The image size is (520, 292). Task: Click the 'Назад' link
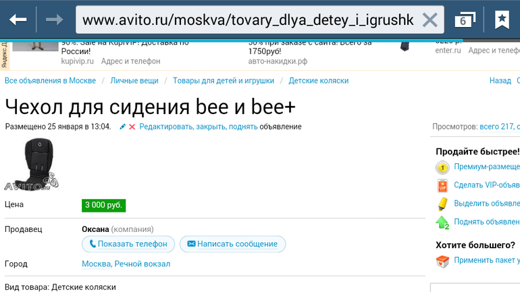coord(500,81)
